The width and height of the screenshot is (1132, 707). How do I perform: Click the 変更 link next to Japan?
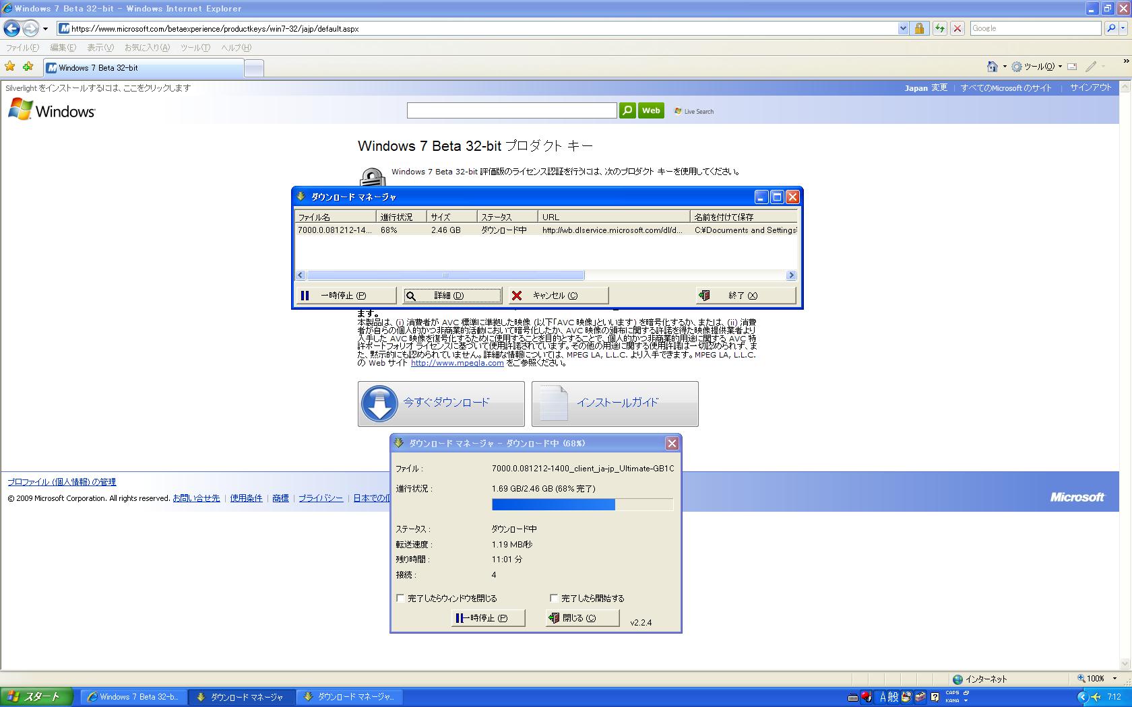pos(939,88)
